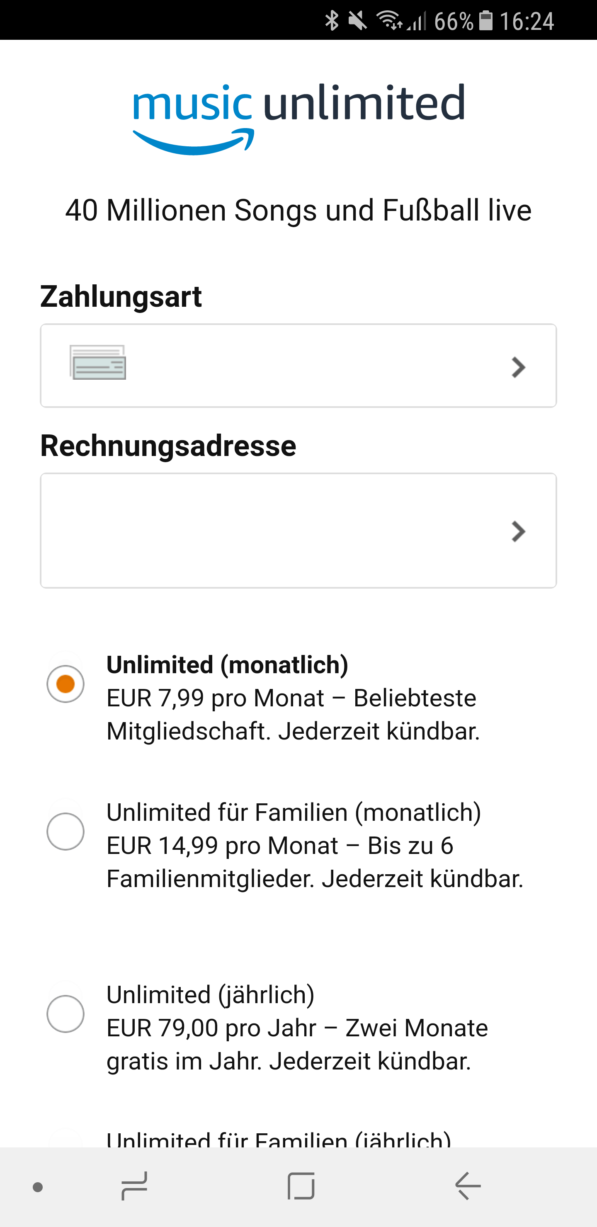The width and height of the screenshot is (597, 1227).
Task: Tap the Bluetooth icon in status bar
Action: 332,21
